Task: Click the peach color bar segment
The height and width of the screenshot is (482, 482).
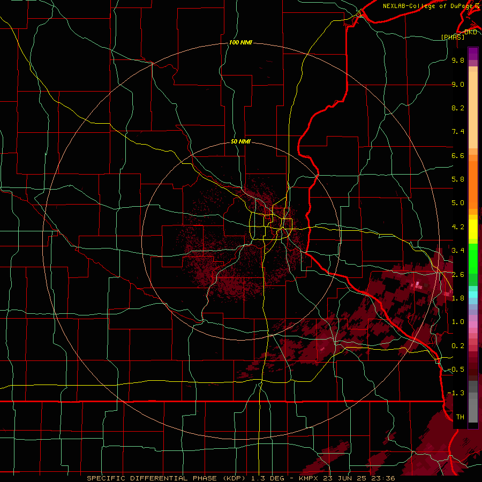Action: tap(473, 110)
